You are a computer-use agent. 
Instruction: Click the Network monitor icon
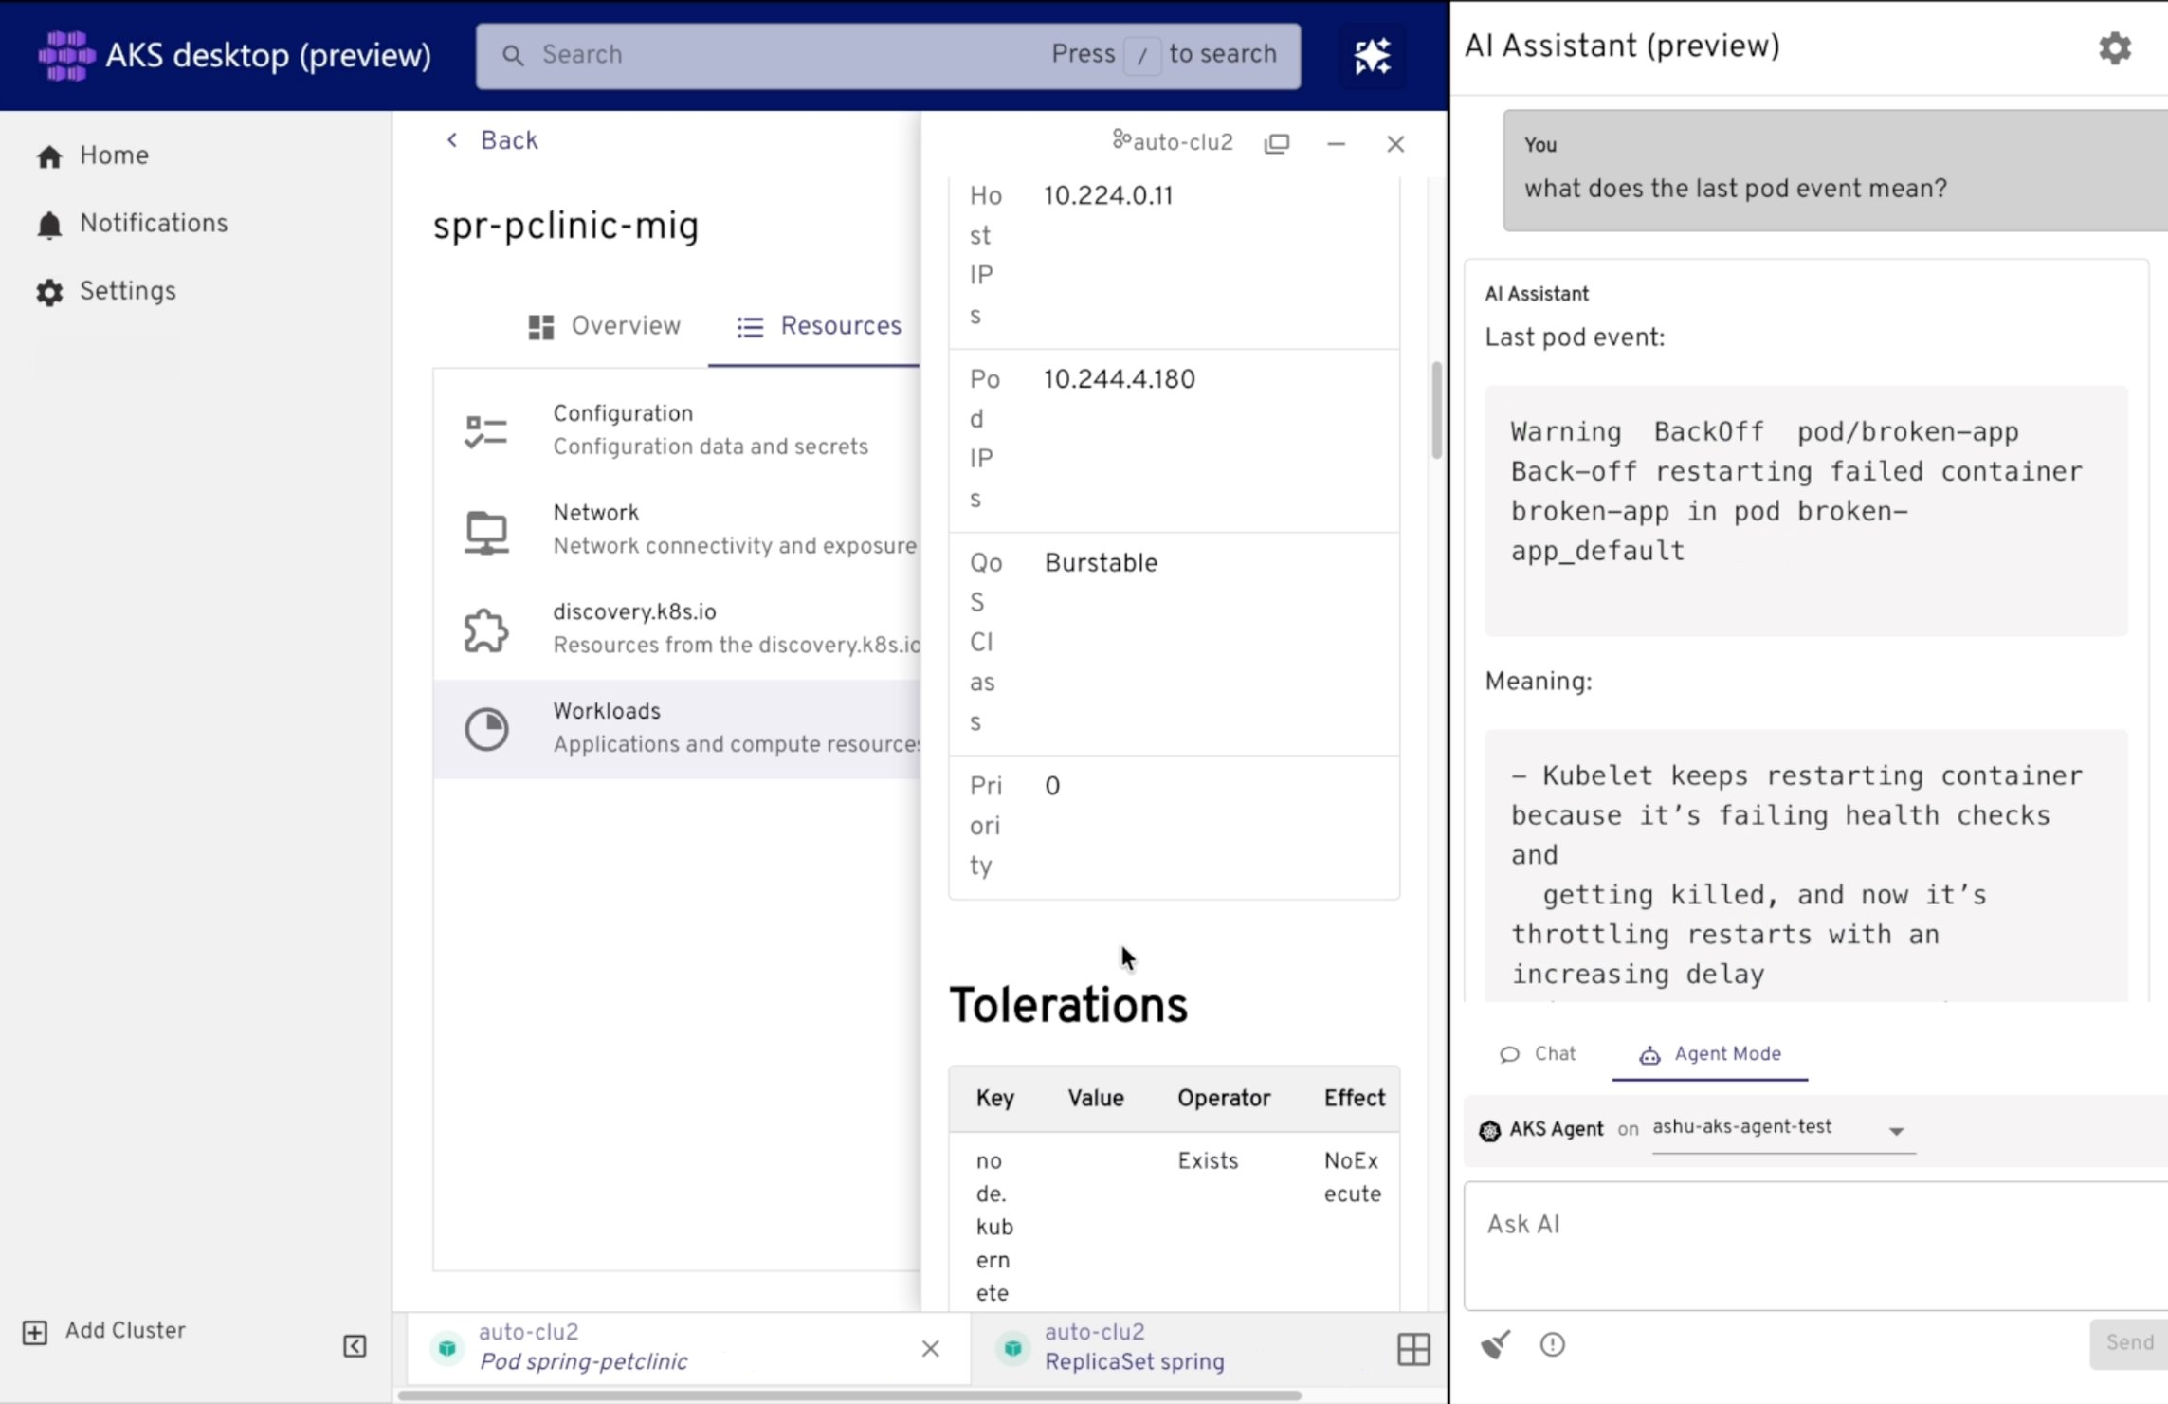pos(486,531)
